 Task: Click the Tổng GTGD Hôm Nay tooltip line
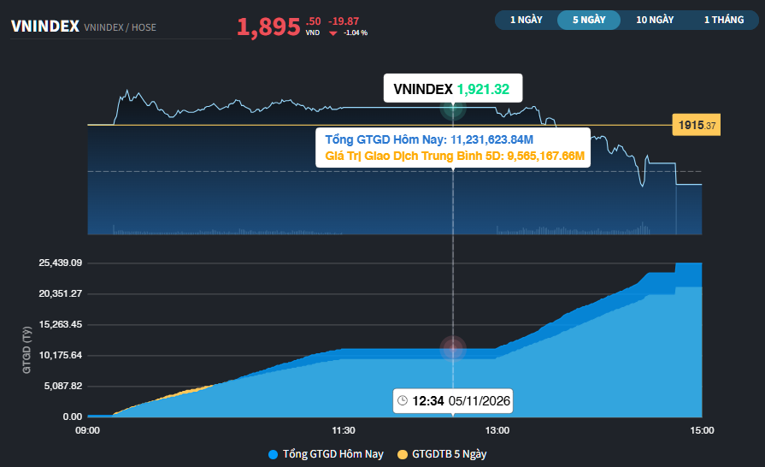click(429, 139)
